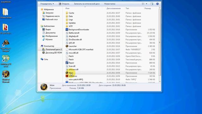Viewport: 202px width, 114px height.
Task: Open Explorer help question mark icon
Action: click(157, 4)
